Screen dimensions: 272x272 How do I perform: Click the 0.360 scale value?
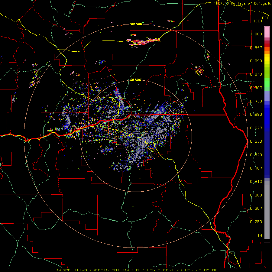coord(256,195)
